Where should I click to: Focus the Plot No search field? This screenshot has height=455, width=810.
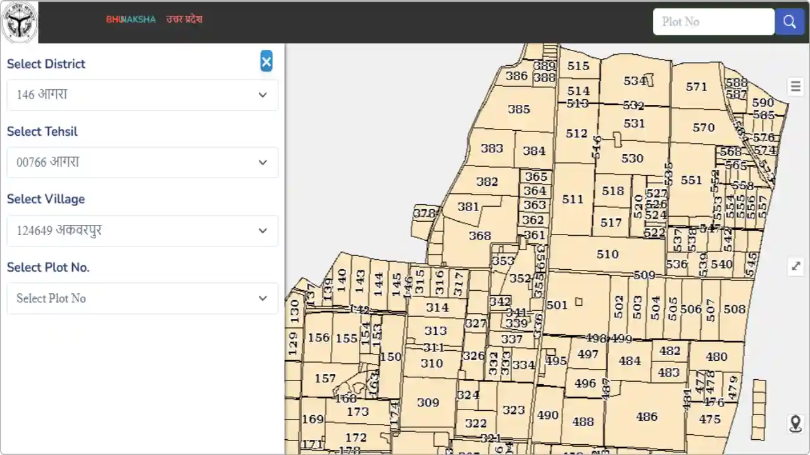pos(713,21)
